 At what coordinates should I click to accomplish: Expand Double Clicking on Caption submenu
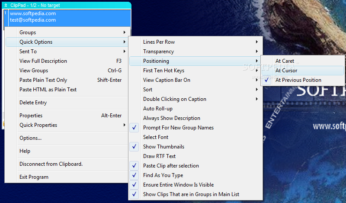[x=195, y=99]
